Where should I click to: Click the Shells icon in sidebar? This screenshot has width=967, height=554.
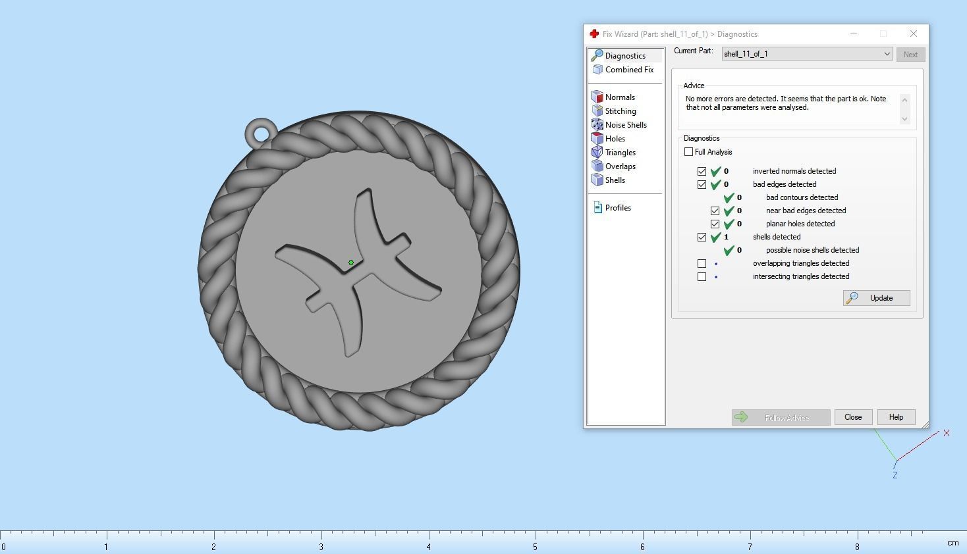597,180
